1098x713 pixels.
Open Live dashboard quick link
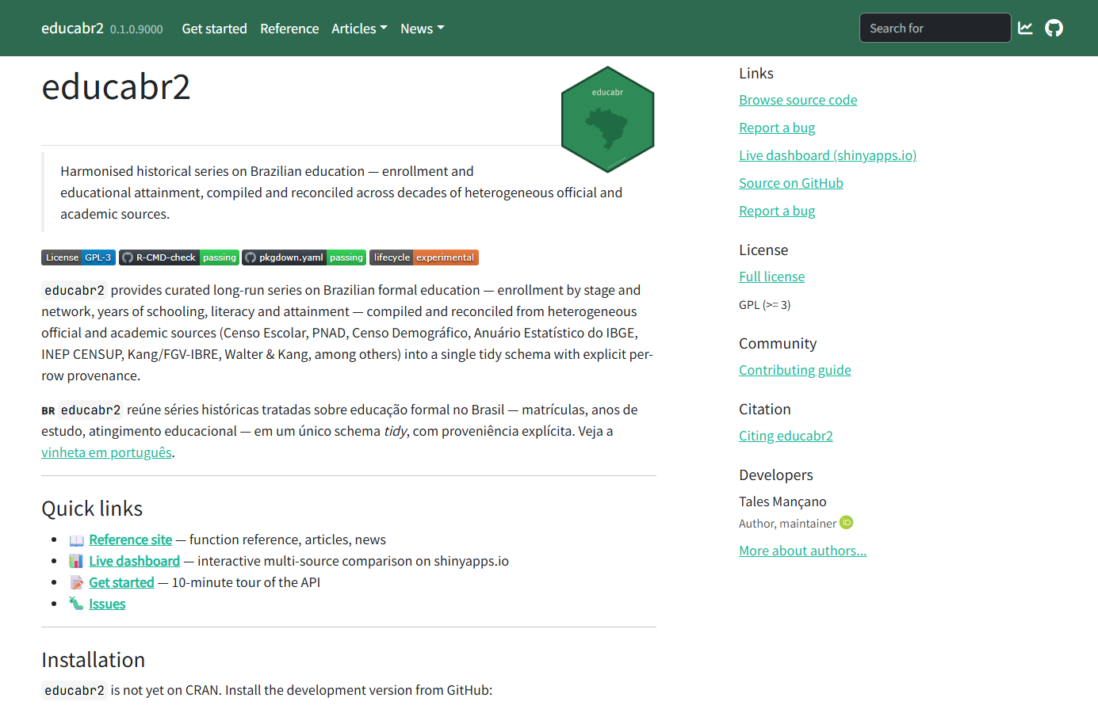135,561
